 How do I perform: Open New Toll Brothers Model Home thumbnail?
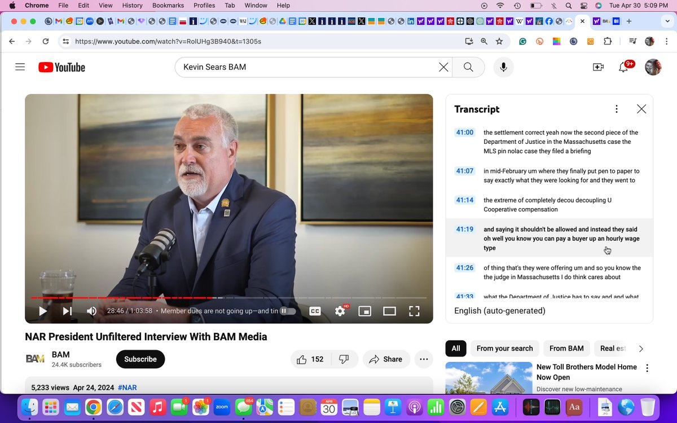click(x=489, y=377)
